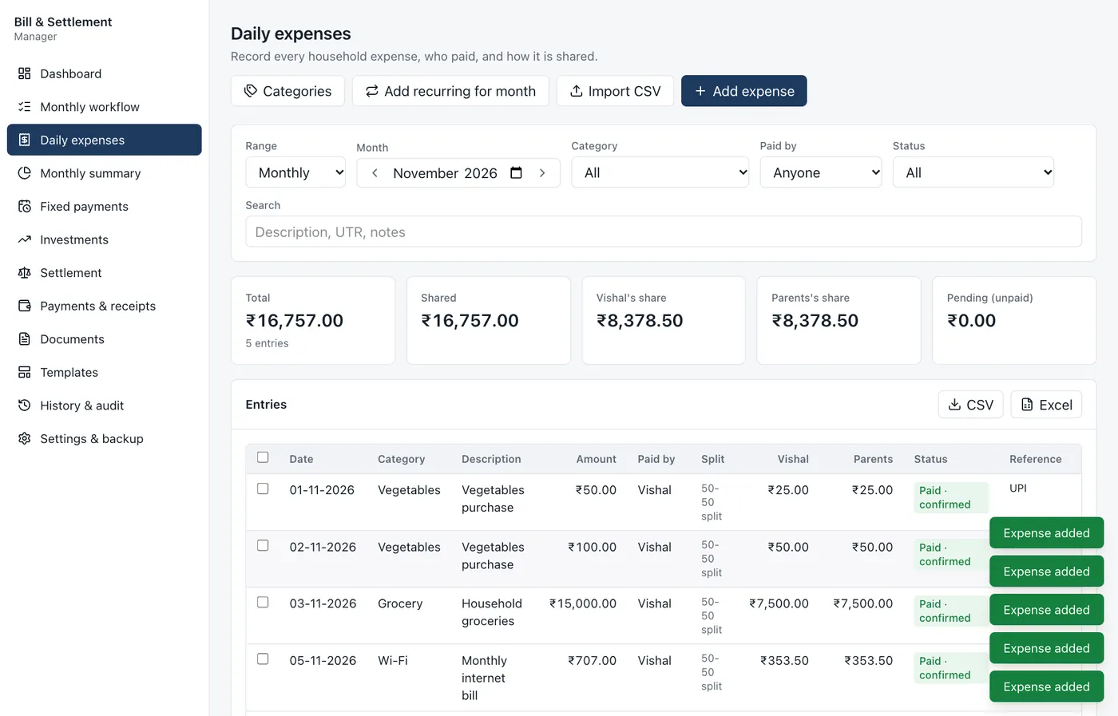Check the 05-11-2026 Wi-Fi entry checkbox
1118x716 pixels.
(x=263, y=659)
